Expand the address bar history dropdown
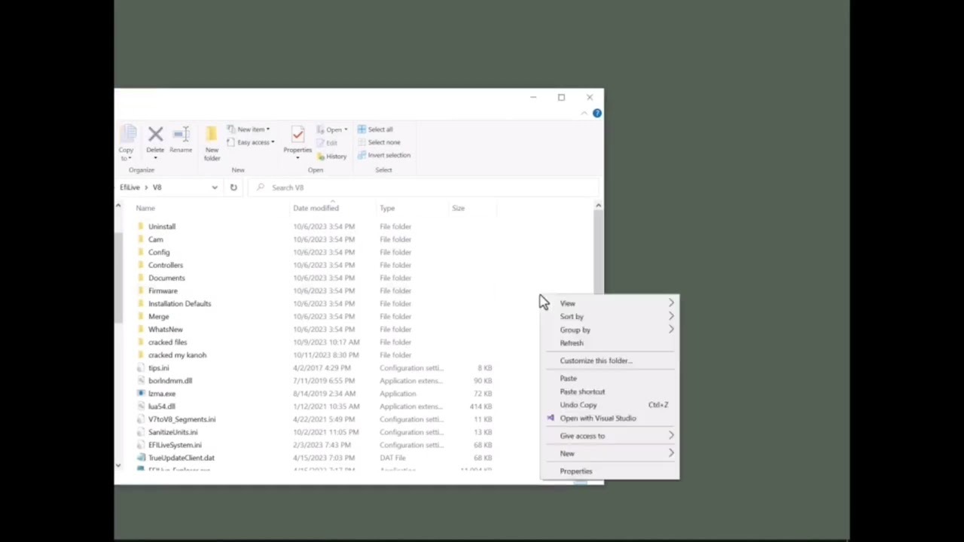 click(215, 187)
